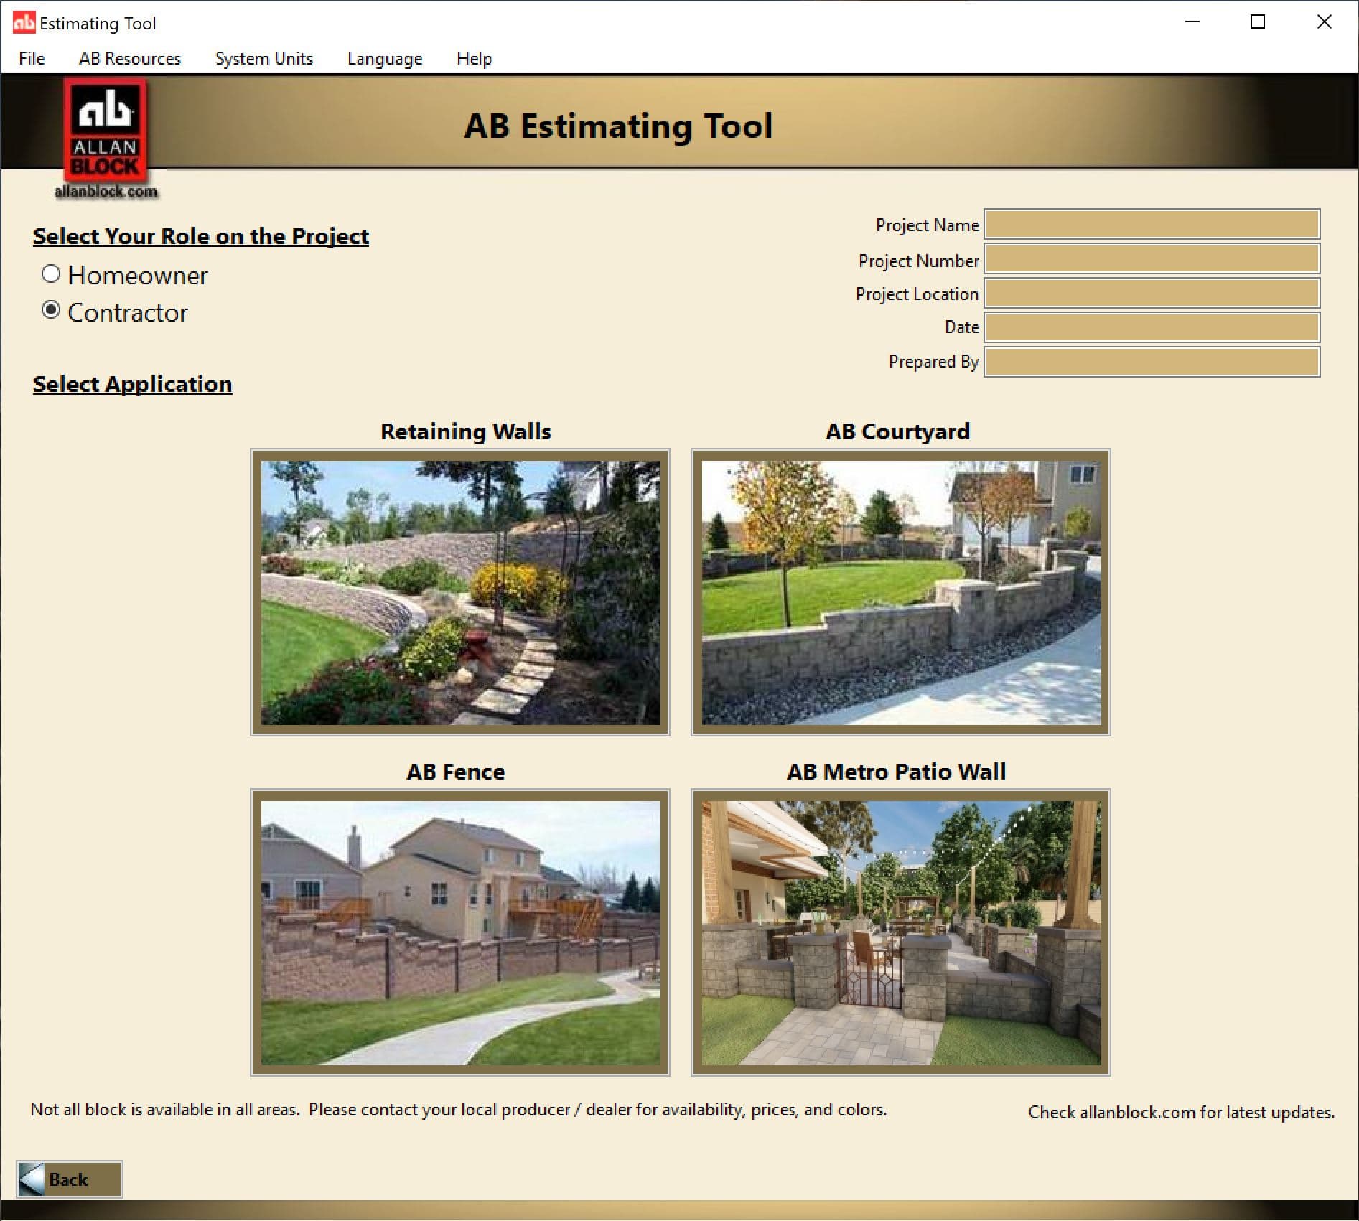Click the Prepared By input field
The height and width of the screenshot is (1221, 1359).
coord(1150,362)
